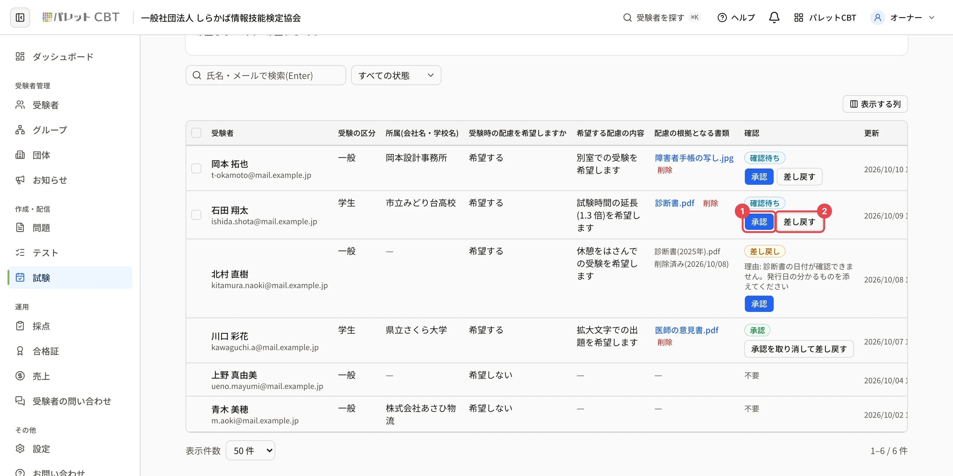
Task: Click the email ueno.mayumi@mail.example.jp
Action: 267,386
